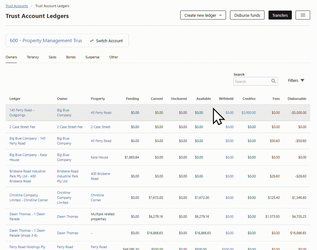Open the Bonds tab
This screenshot has width=317, height=250.
[x=71, y=57]
